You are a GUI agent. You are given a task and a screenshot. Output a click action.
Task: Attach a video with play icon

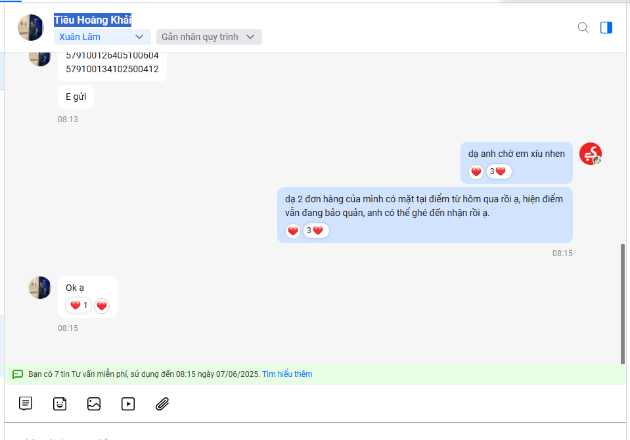(128, 403)
